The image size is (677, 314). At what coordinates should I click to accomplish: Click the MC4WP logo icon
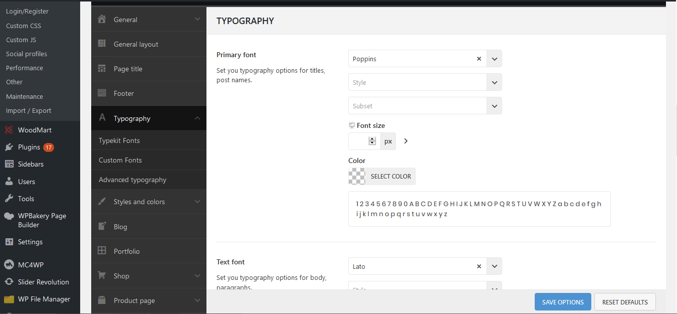tap(9, 264)
